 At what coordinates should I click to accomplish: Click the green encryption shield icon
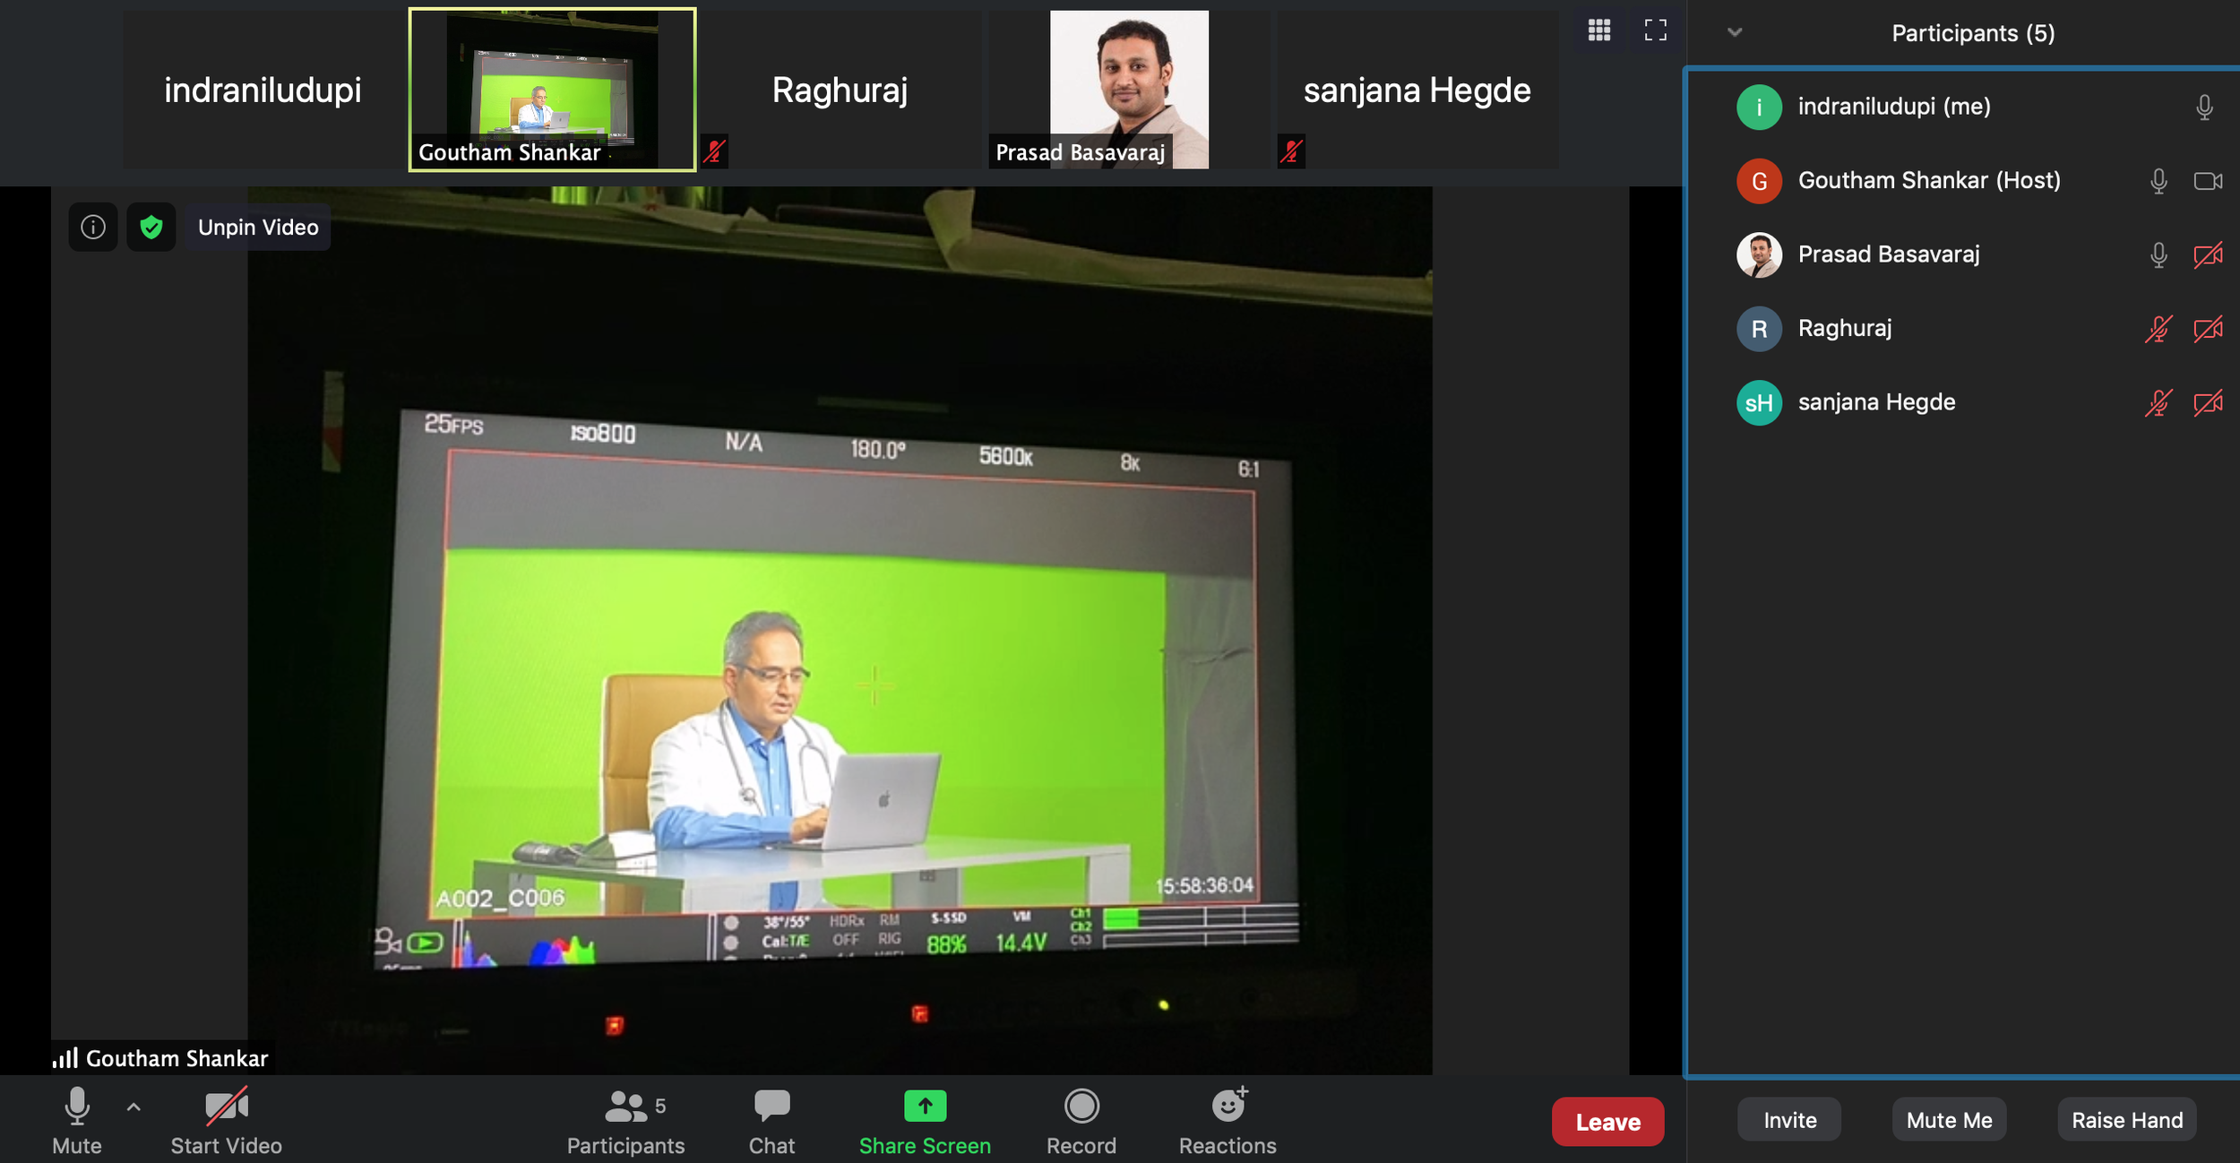[151, 228]
